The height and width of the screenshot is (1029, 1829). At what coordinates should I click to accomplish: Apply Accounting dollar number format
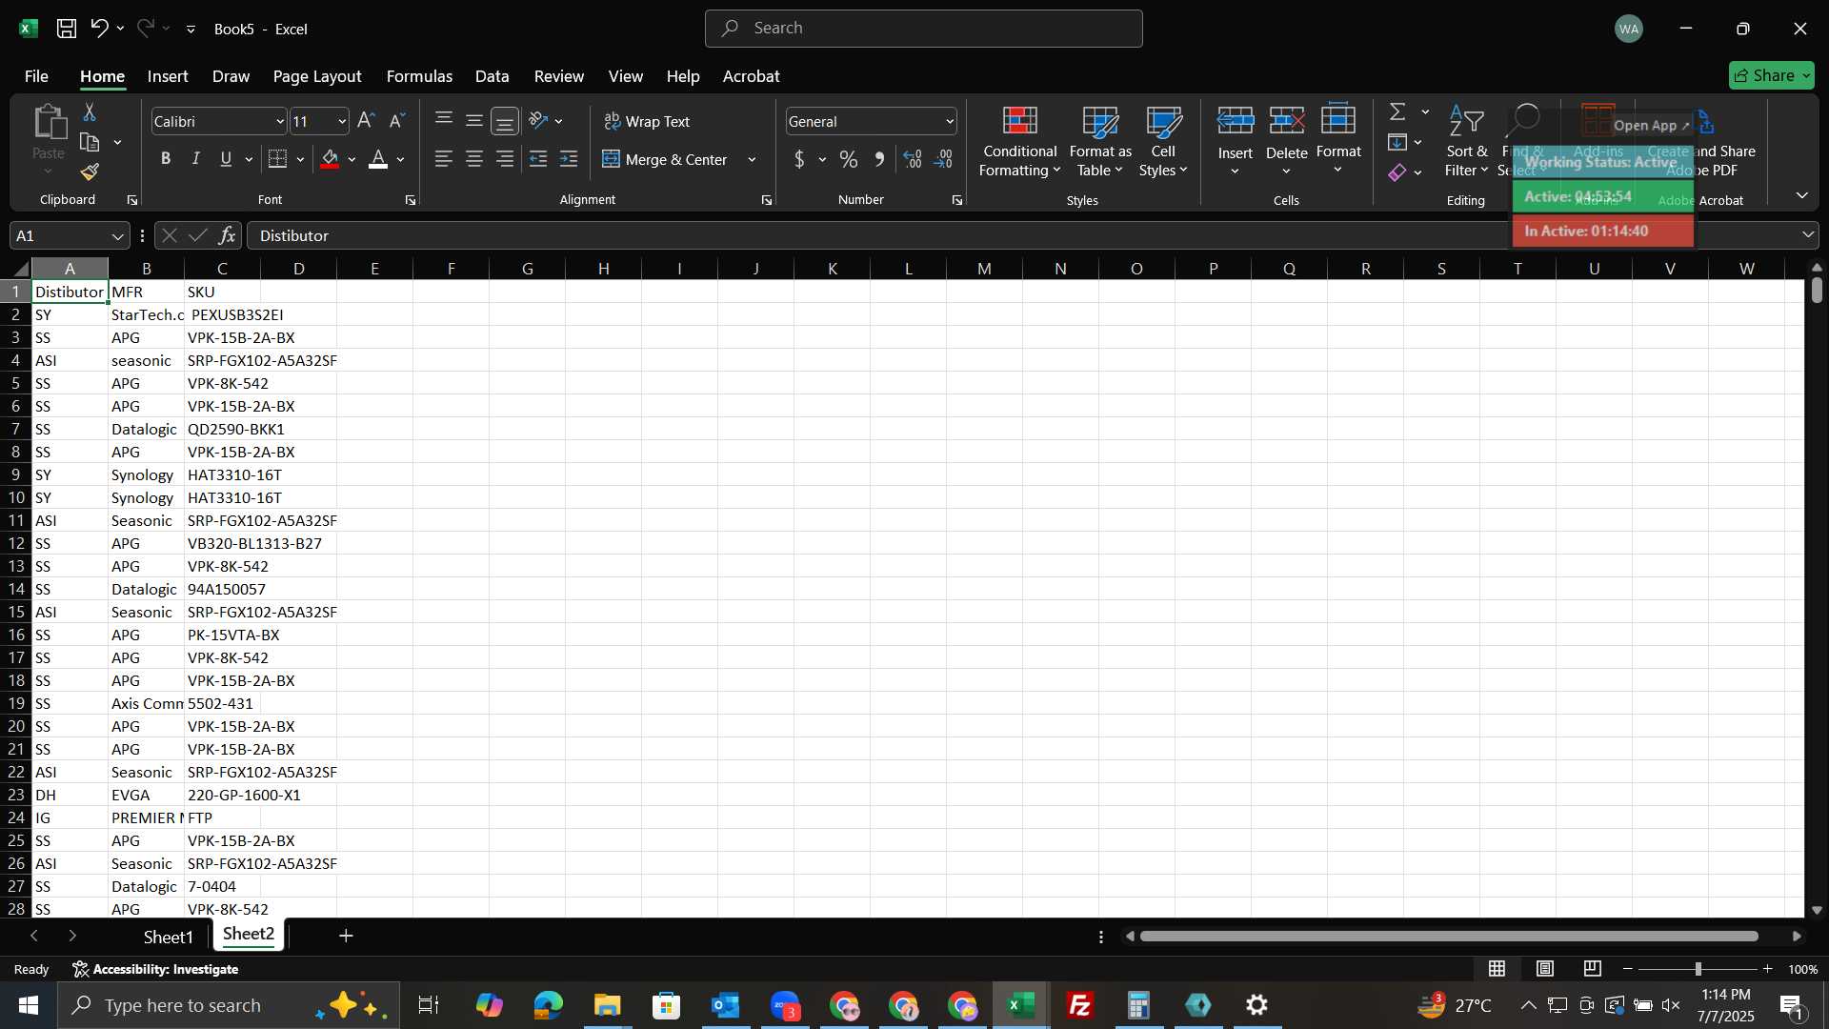click(799, 159)
